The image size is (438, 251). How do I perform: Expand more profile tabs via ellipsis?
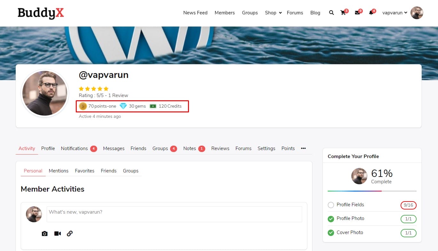point(303,148)
